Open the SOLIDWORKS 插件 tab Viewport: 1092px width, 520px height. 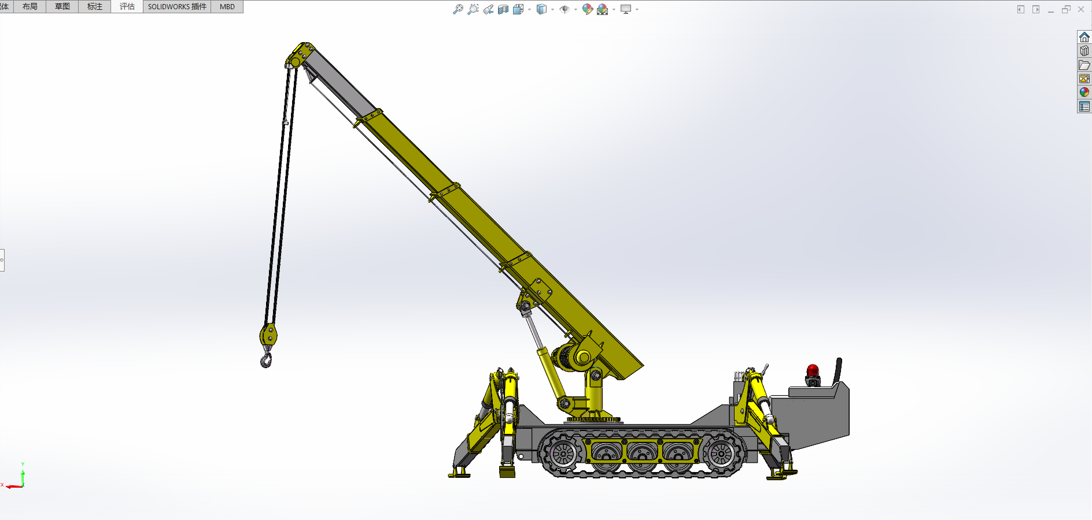tap(177, 7)
